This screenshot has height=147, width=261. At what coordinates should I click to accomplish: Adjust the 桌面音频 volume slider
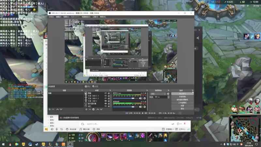point(126,107)
